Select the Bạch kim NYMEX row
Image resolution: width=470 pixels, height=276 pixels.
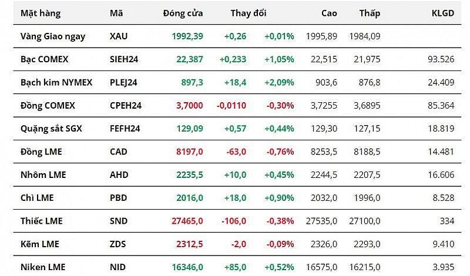pyautogui.click(x=56, y=82)
